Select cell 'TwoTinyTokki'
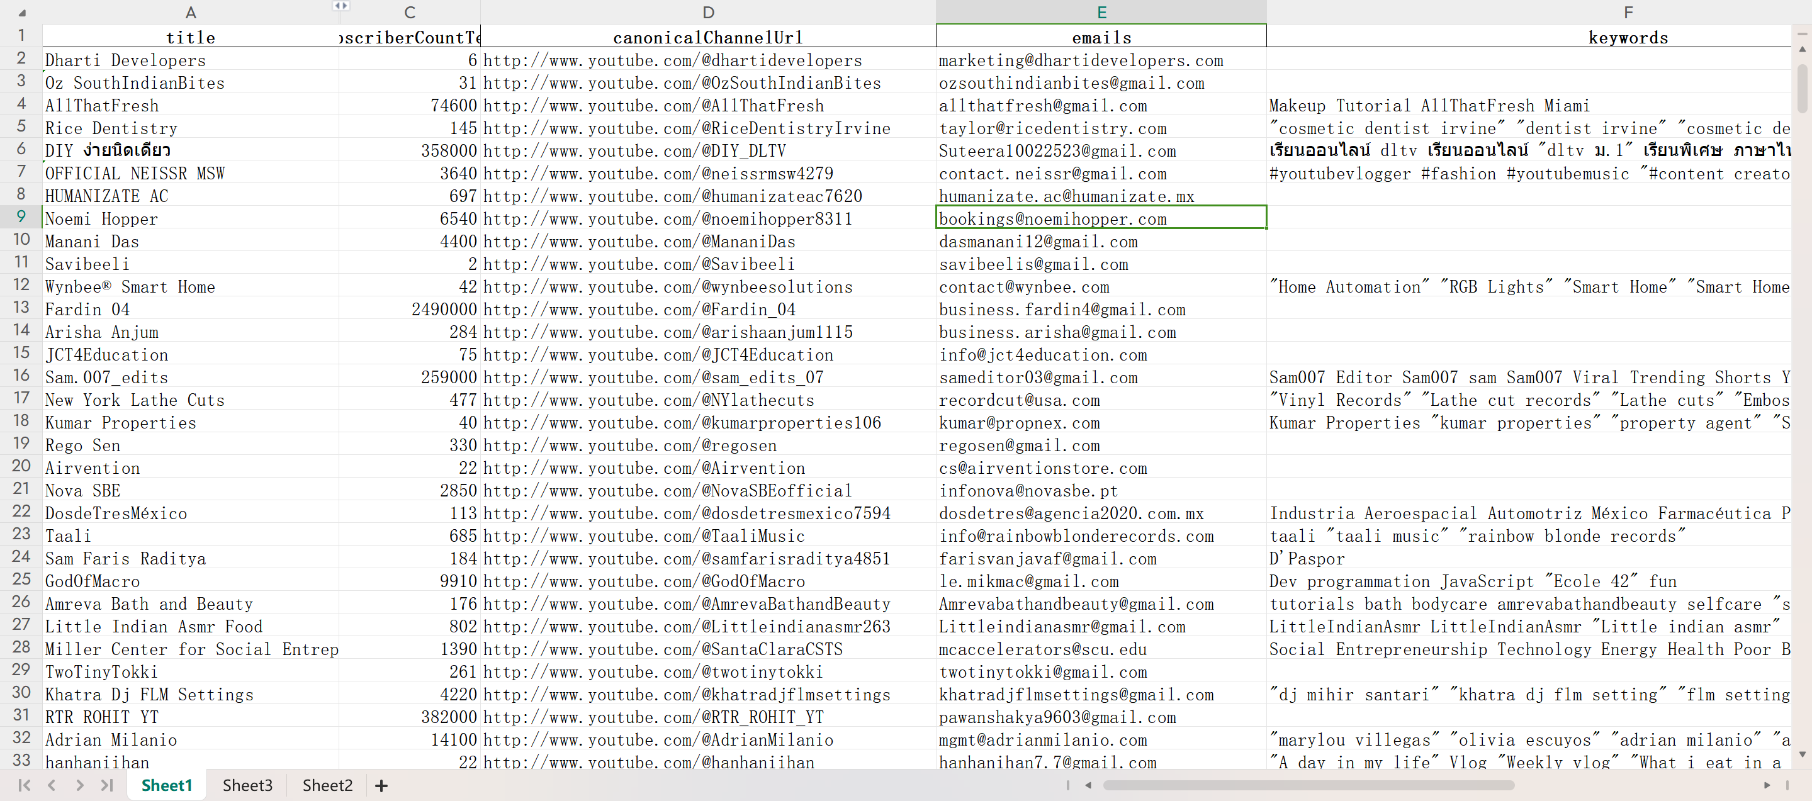The width and height of the screenshot is (1812, 801). (191, 671)
